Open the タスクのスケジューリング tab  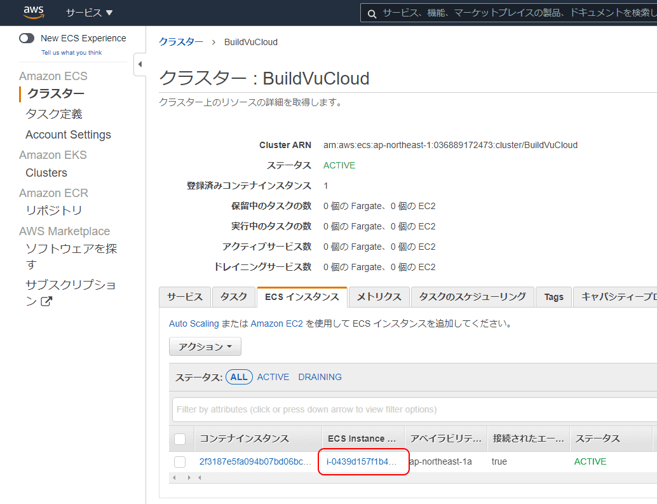[x=472, y=297]
